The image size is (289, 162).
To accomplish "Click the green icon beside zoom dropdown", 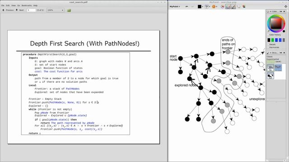I will [69, 10].
